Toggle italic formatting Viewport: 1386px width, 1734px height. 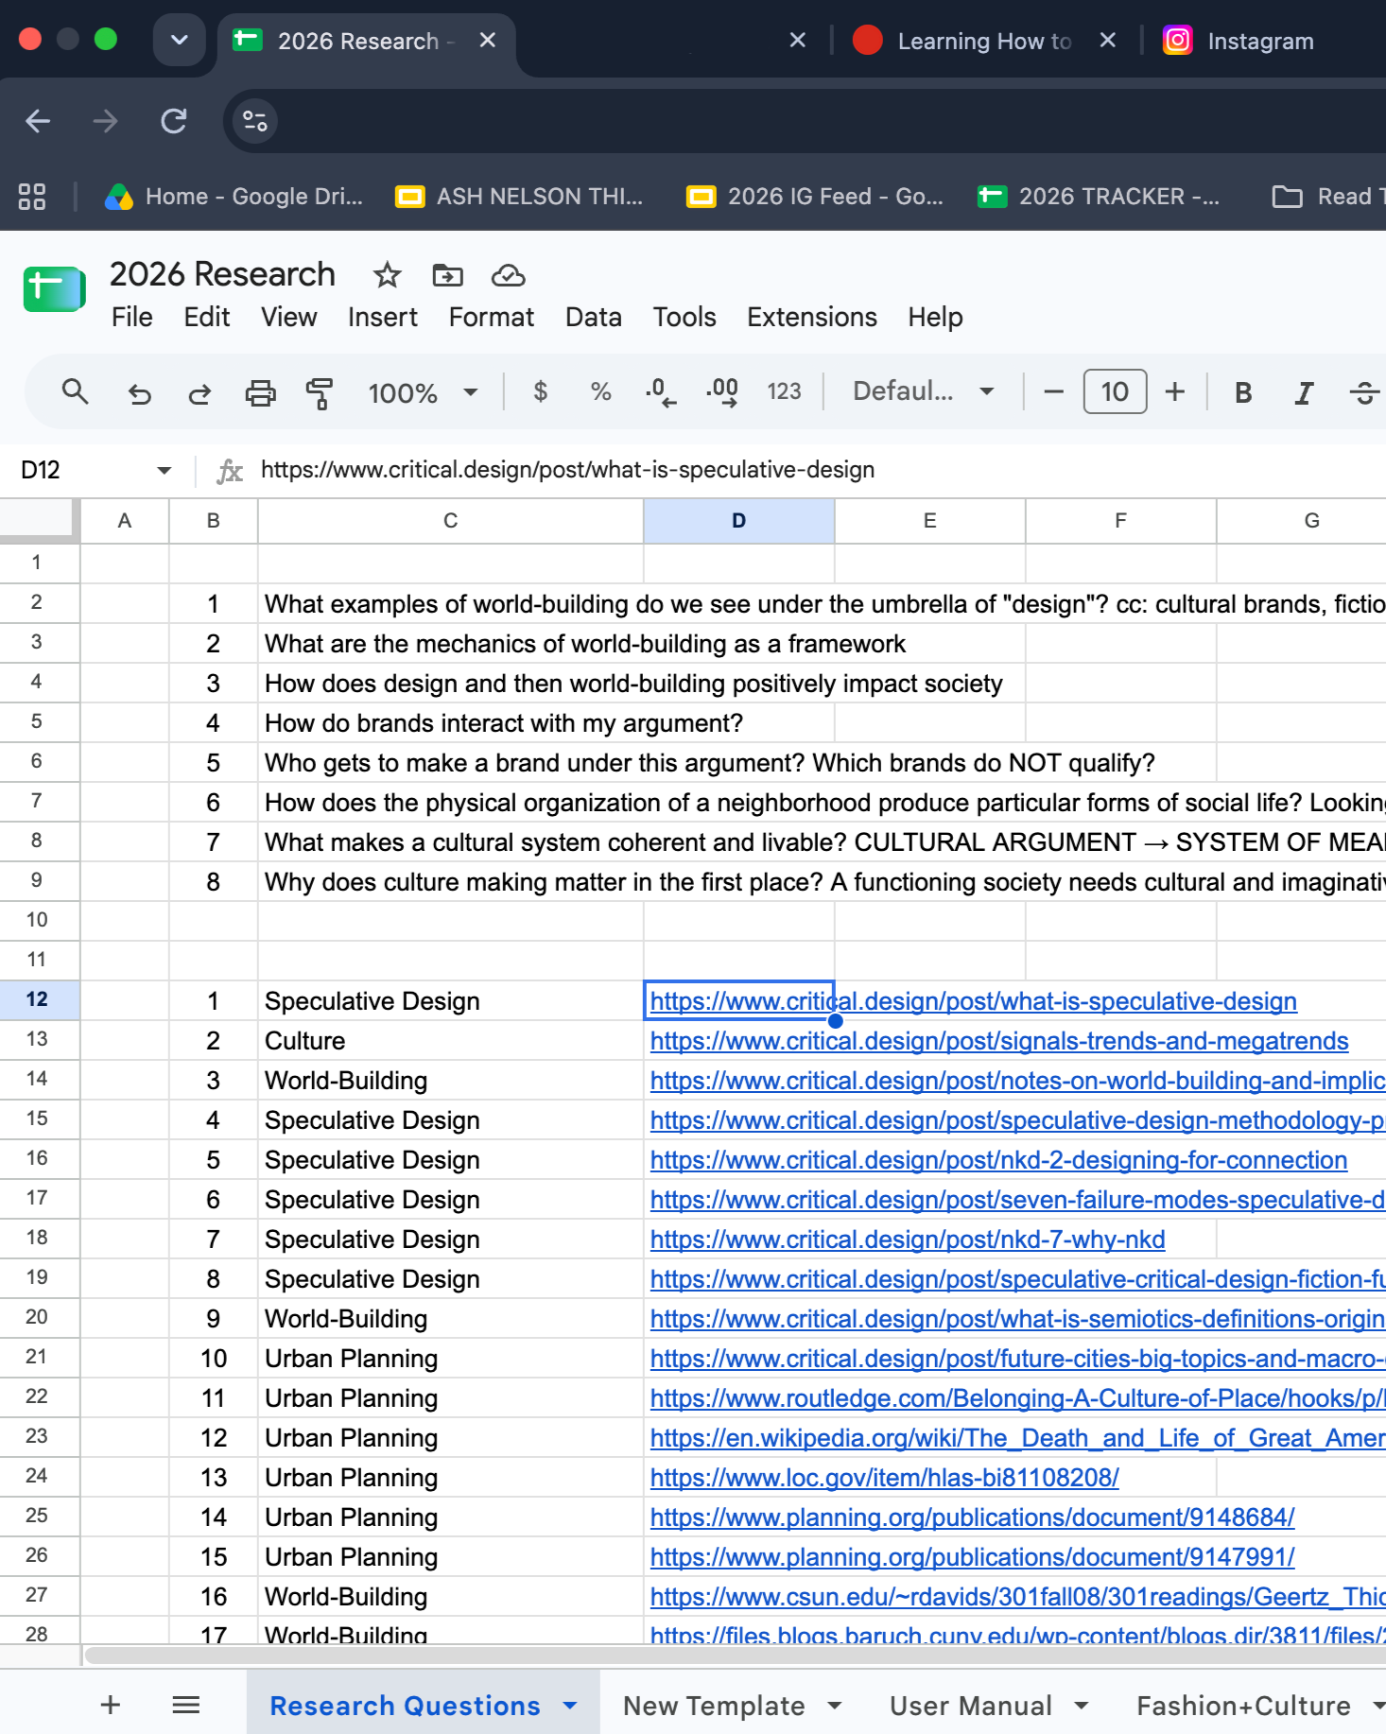click(1304, 392)
